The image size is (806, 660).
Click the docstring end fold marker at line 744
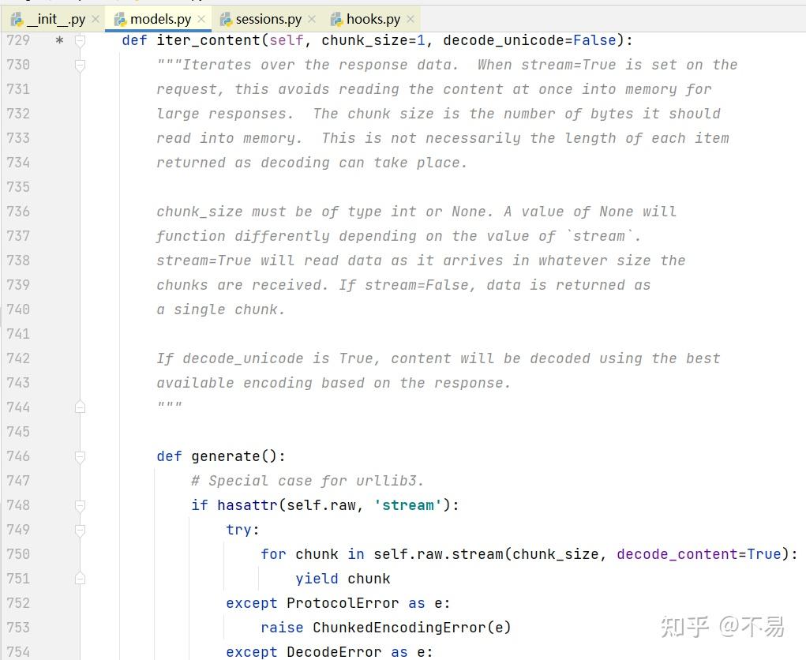(80, 407)
